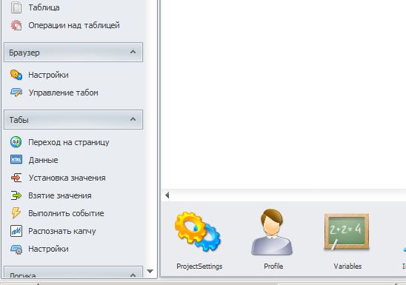
Task: Click the Установка значения arrow icon
Action: tap(16, 178)
